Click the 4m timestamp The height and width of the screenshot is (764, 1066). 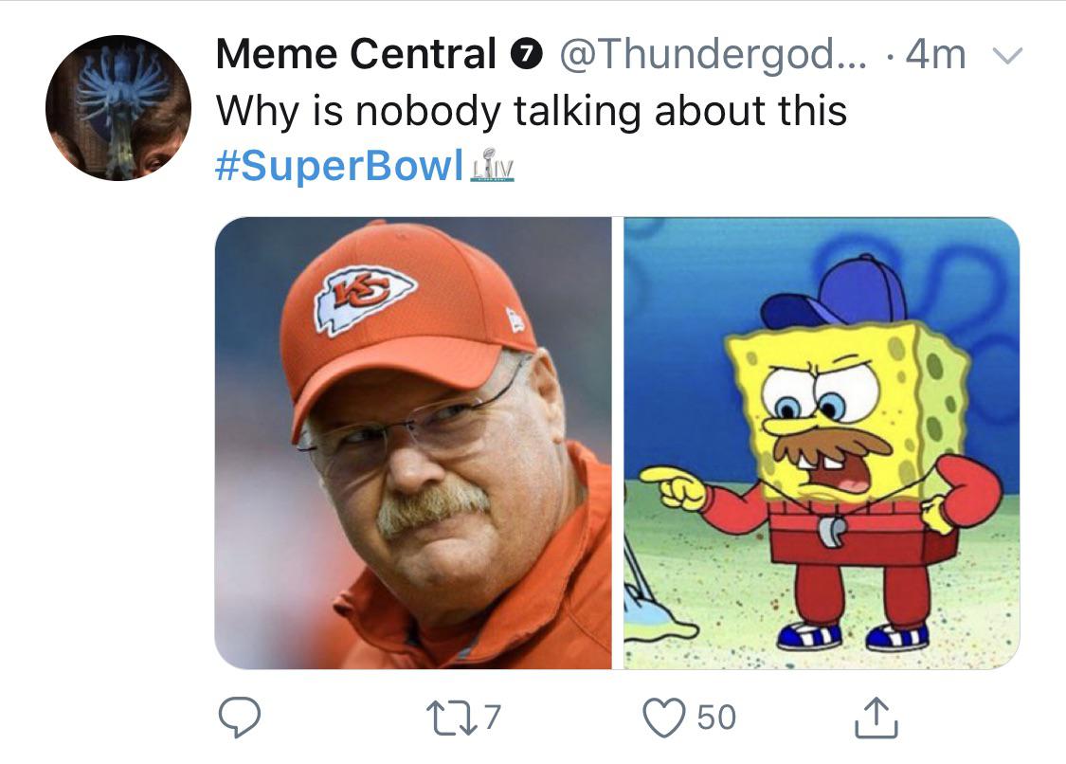click(934, 56)
